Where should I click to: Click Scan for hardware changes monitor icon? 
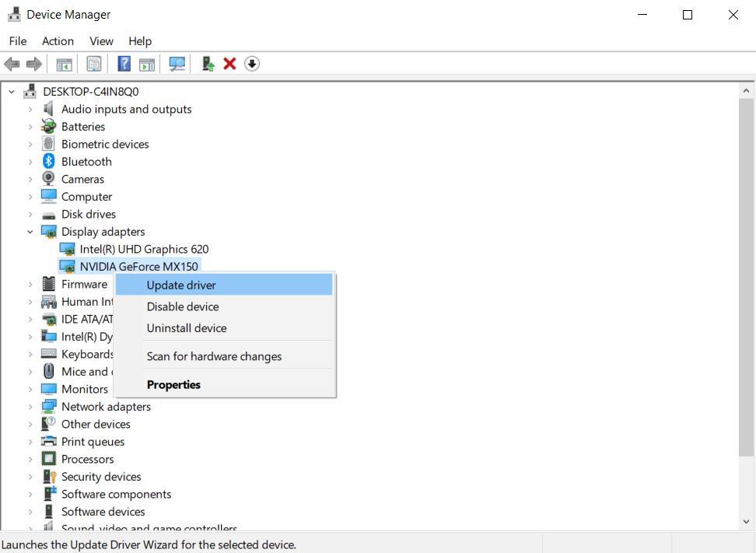click(177, 64)
